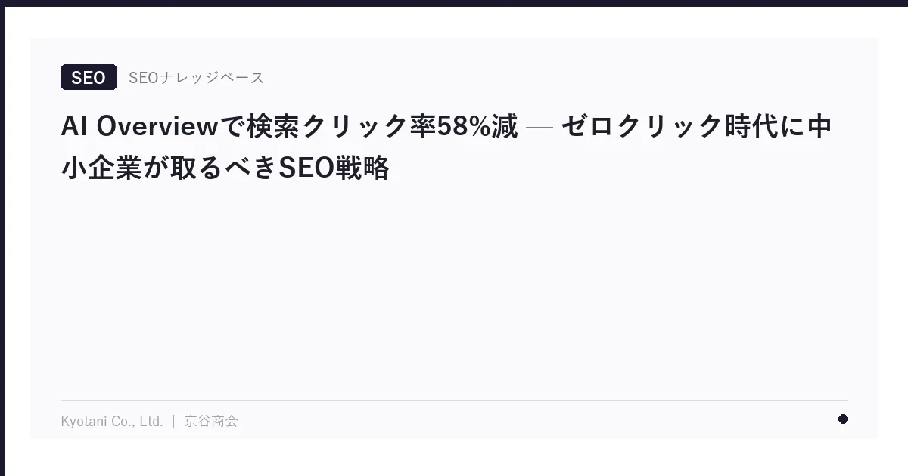The image size is (908, 476).
Task: Click "AI Overview" in the headline
Action: 139,126
